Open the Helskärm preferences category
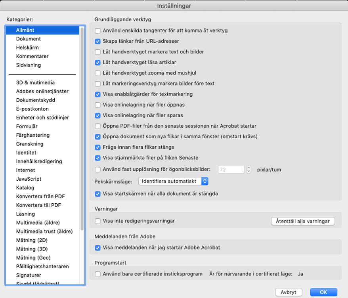 pos(28,47)
